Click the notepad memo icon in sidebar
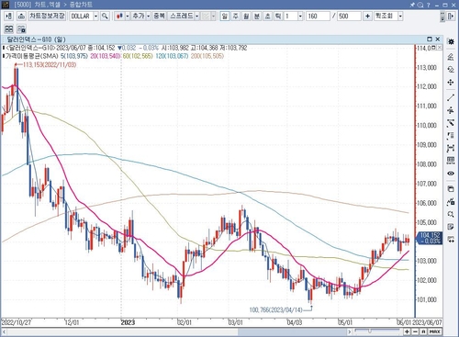This screenshot has height=337, width=459. [451, 227]
